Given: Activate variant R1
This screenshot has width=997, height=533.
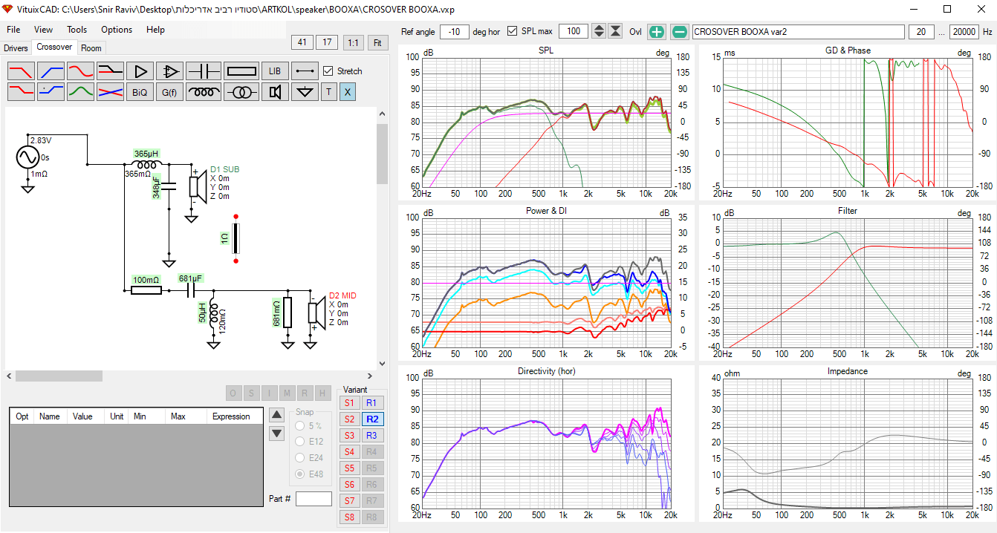Looking at the screenshot, I should point(371,402).
